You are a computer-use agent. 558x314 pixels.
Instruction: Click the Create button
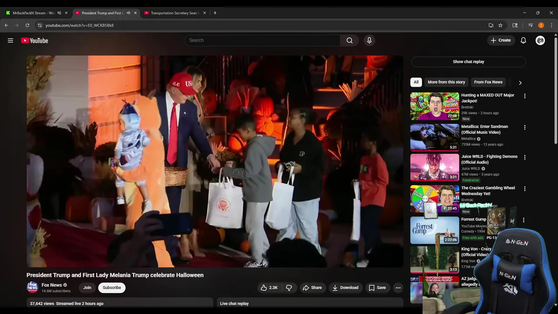[500, 40]
